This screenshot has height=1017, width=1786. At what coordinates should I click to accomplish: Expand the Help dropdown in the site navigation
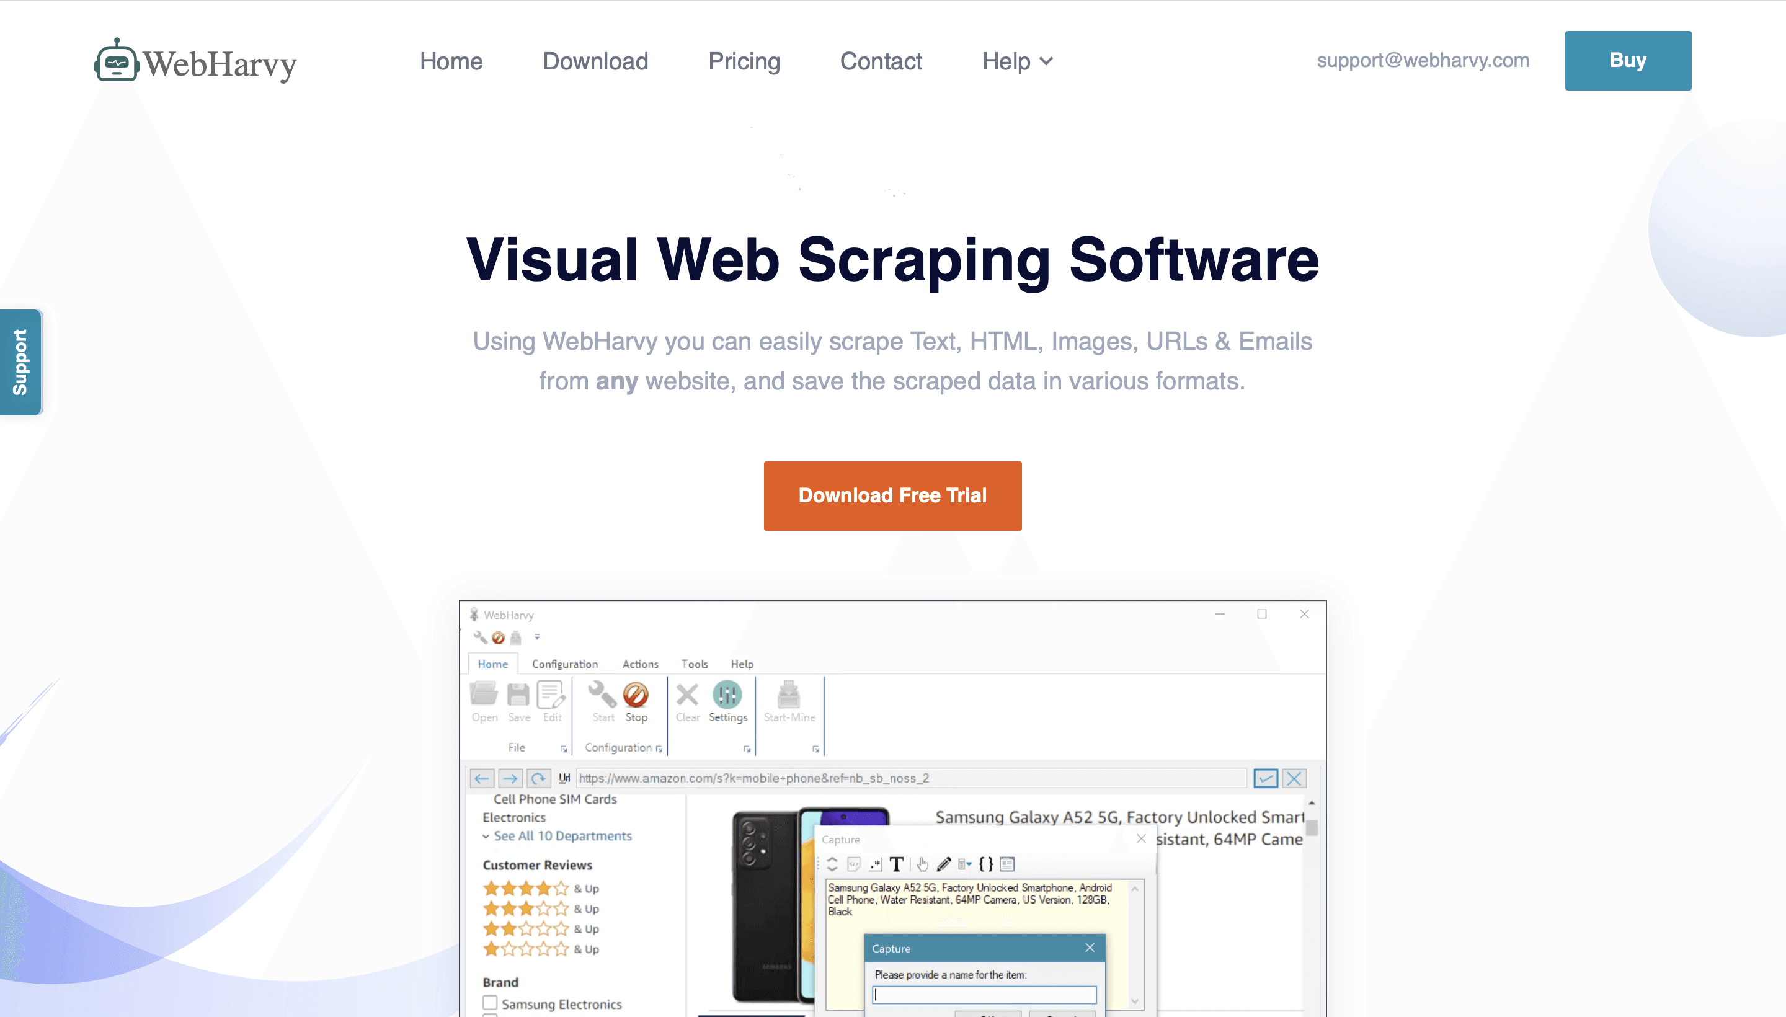pos(1016,61)
